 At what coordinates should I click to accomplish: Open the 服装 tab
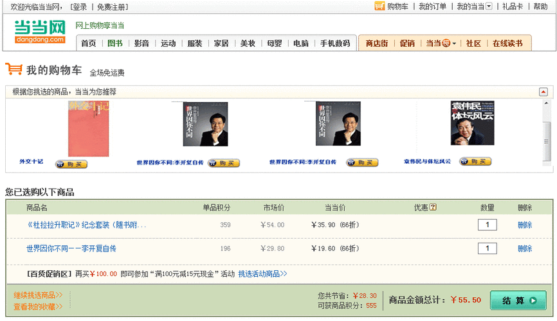click(195, 43)
